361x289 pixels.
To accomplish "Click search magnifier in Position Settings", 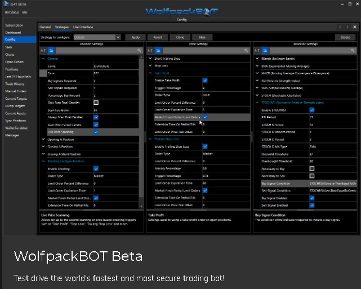I will 139,51.
